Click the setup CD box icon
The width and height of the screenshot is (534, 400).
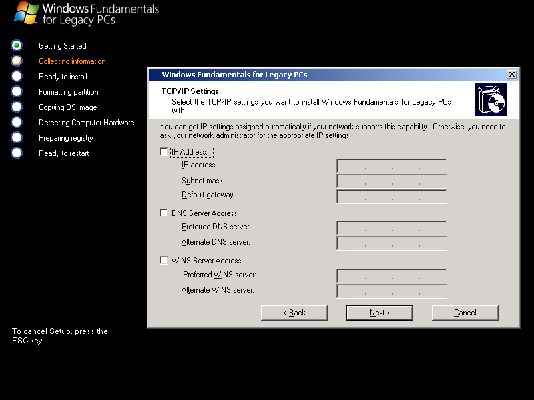point(491,99)
